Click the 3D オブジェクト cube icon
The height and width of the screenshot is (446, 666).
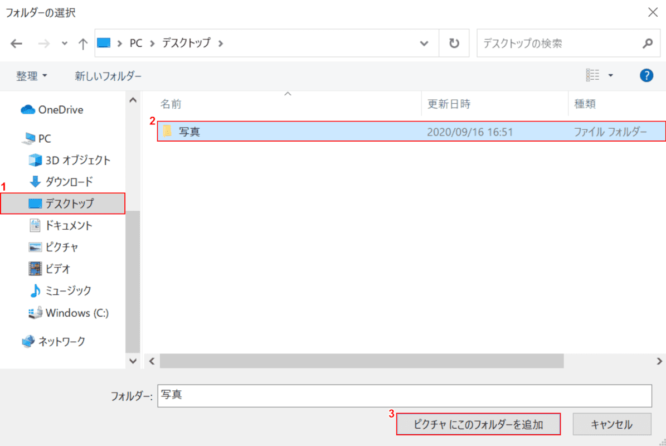point(35,160)
